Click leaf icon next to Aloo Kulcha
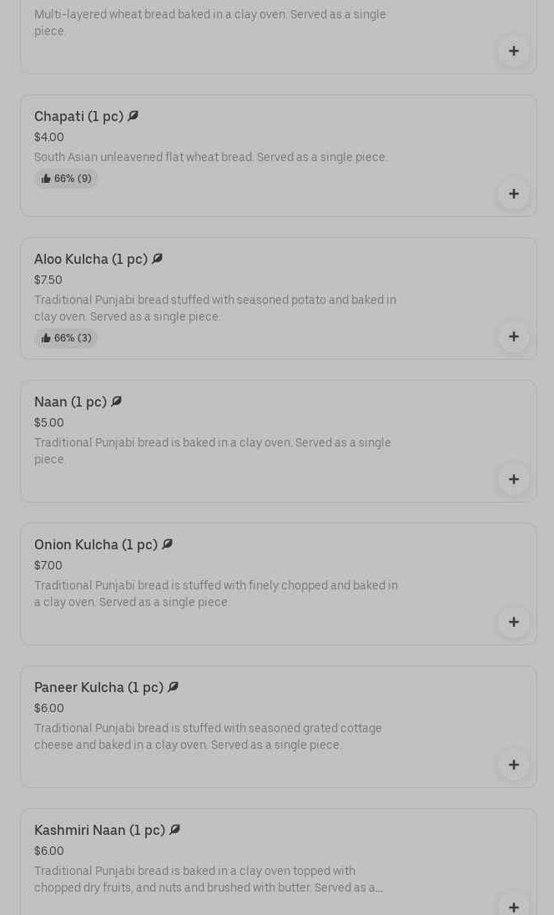Screen dimensions: 554x915 point(158,259)
